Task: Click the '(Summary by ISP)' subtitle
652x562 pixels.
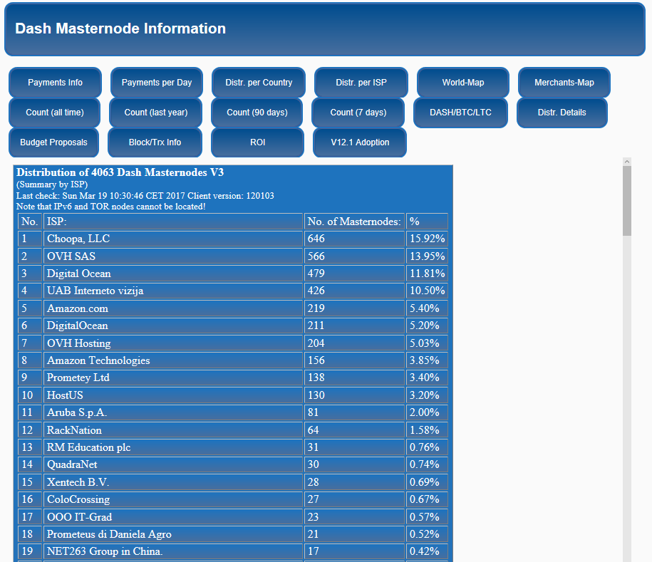Action: point(52,184)
